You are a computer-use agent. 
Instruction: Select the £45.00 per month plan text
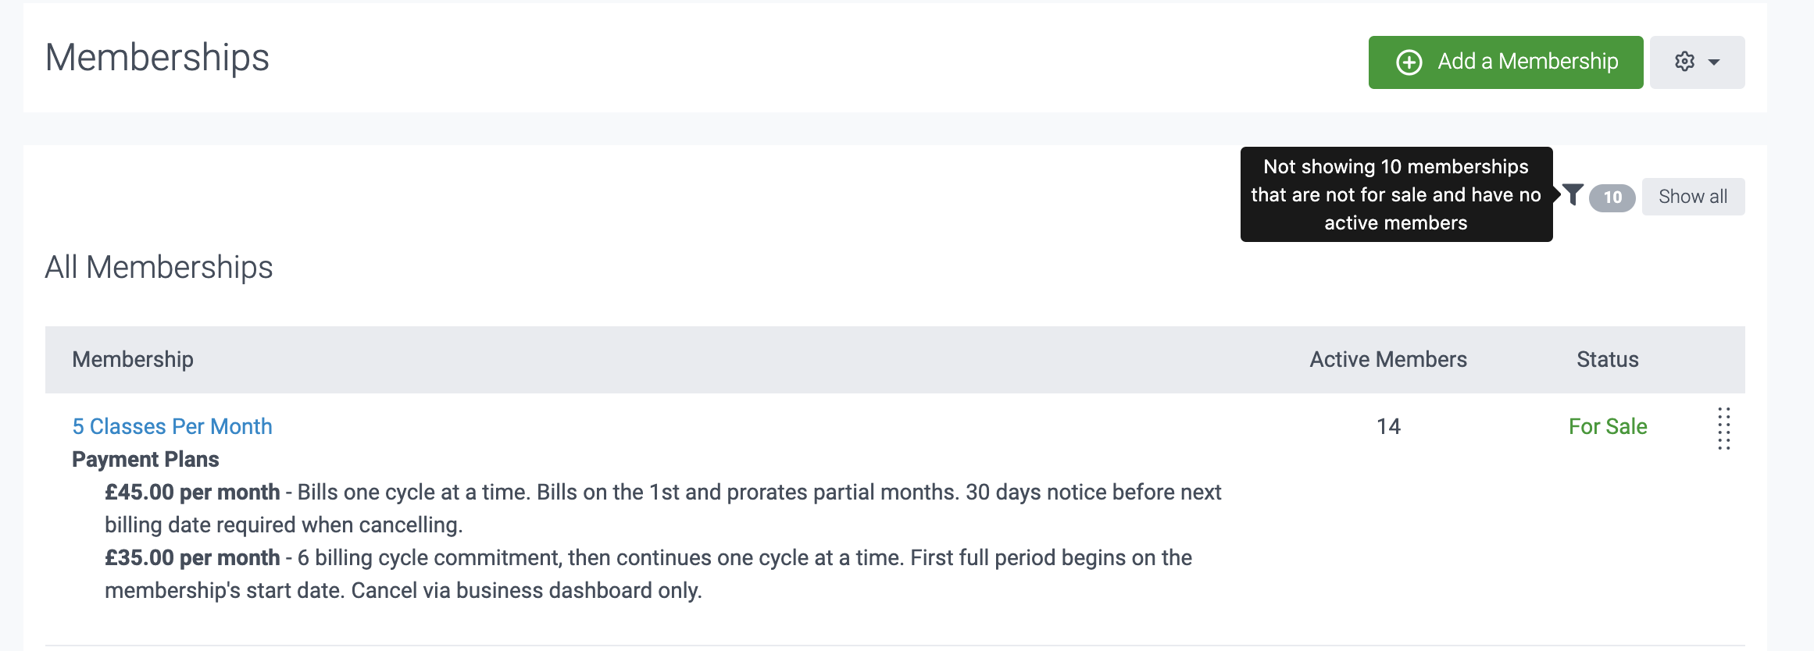[x=192, y=492]
